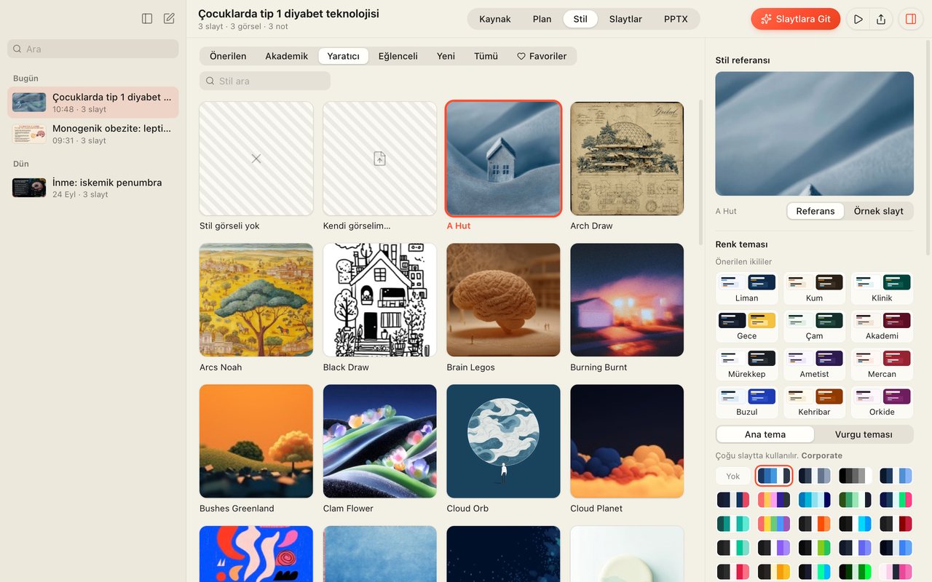
Task: Apply the Kehribar color pair
Action: pyautogui.click(x=814, y=402)
